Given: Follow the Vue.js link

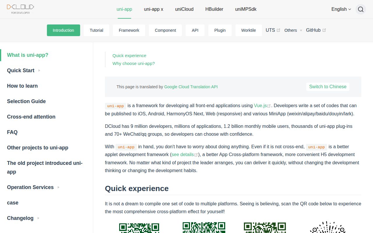Looking at the screenshot, I should 260,106.
